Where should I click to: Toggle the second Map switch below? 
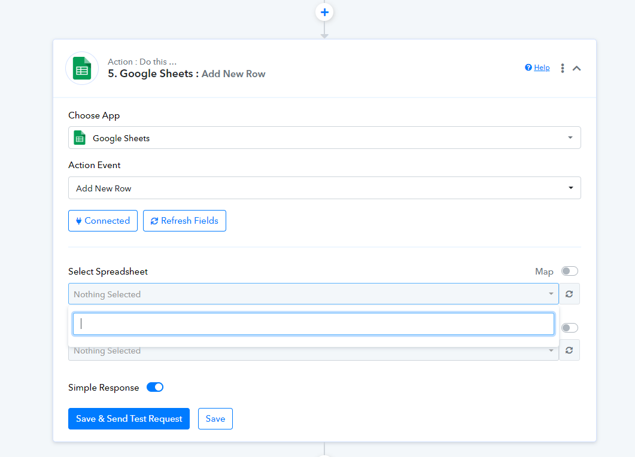pos(569,327)
